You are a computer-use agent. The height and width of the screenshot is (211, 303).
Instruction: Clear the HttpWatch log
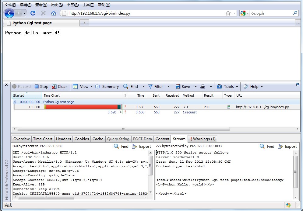(59, 86)
